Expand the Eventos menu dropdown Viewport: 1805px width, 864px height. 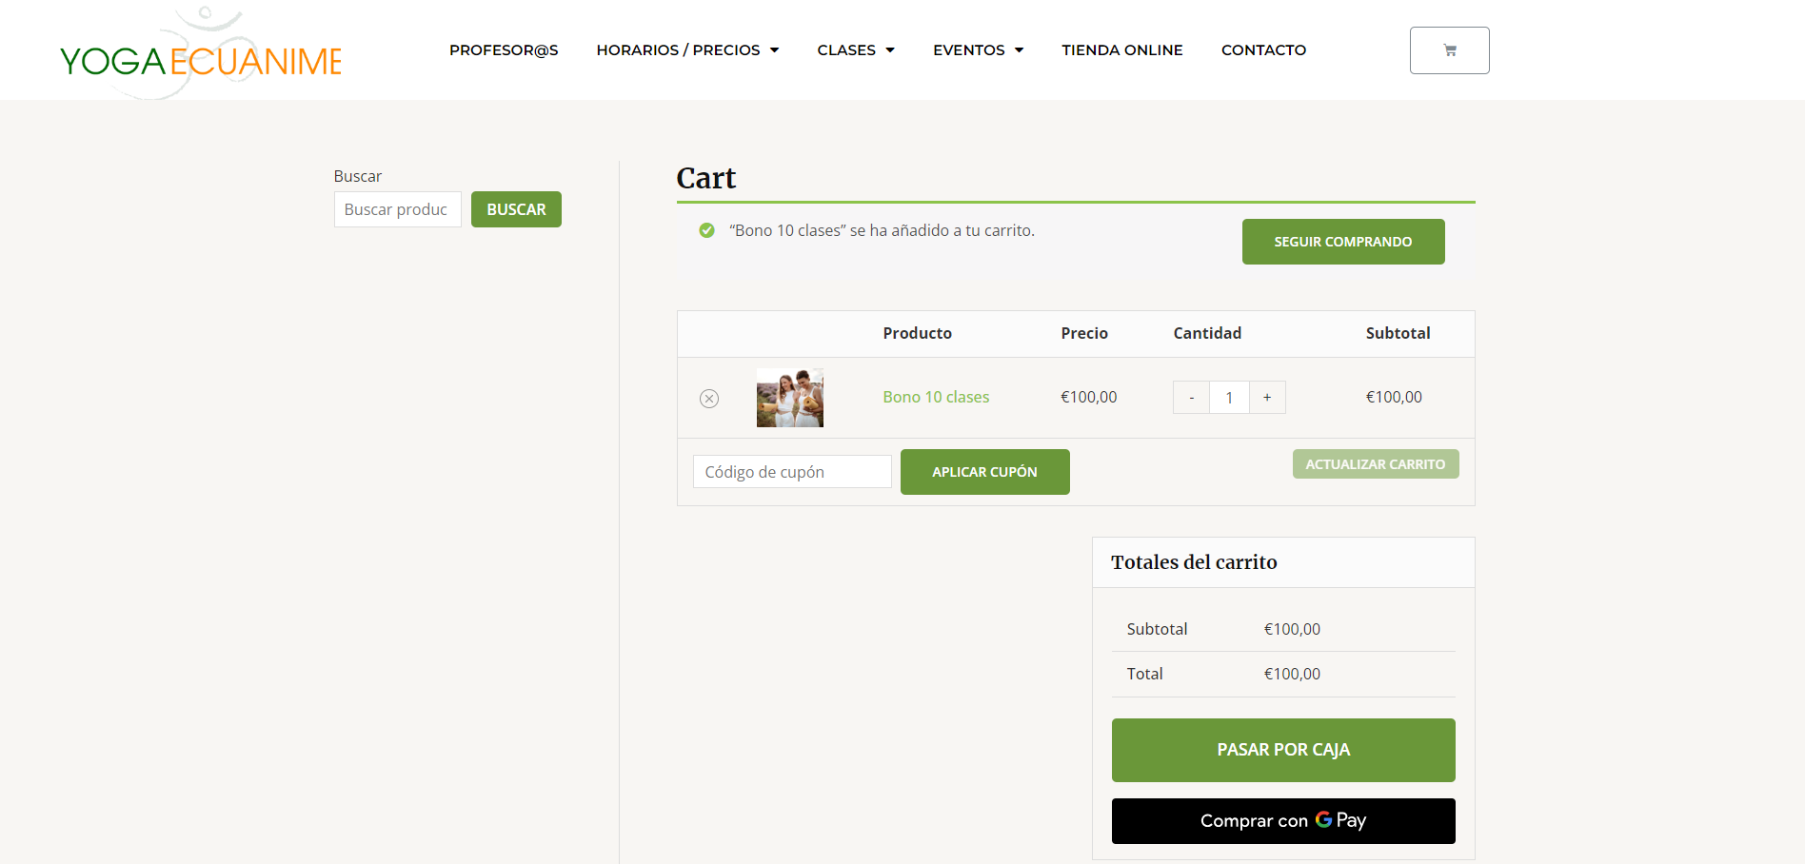coord(978,50)
